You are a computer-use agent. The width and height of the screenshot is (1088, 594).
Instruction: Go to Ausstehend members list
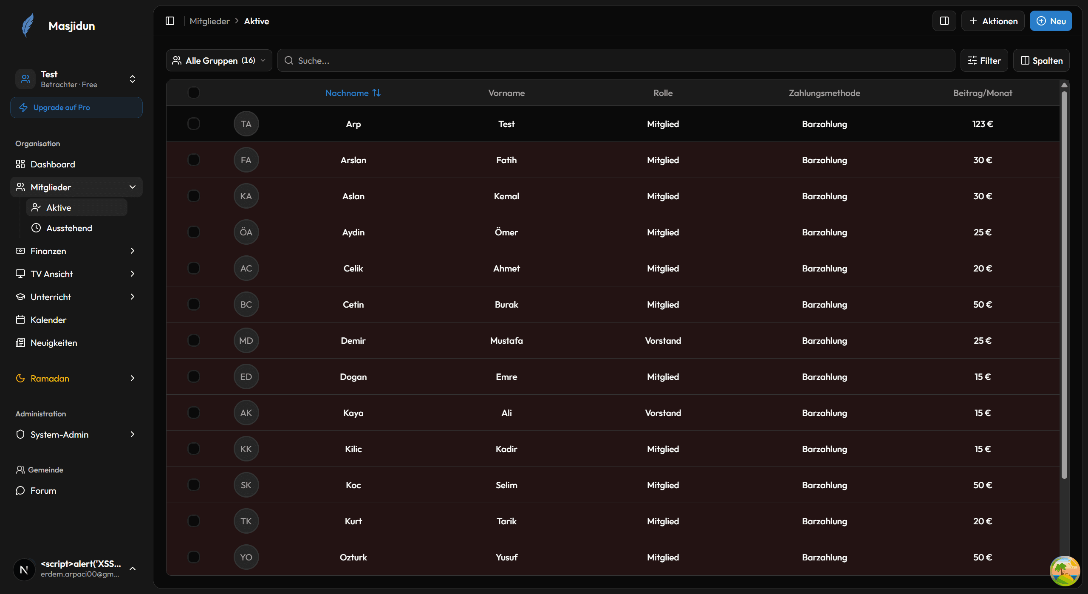[69, 228]
